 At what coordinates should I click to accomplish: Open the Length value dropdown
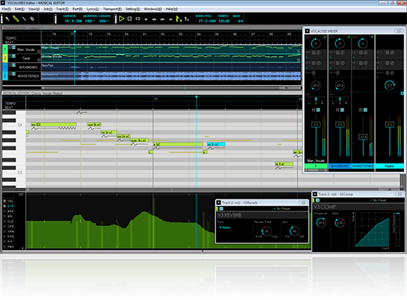tap(104, 21)
